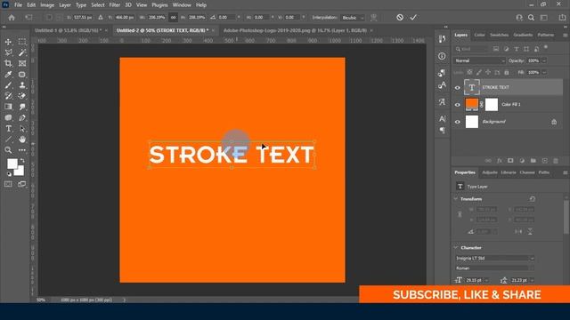Viewport: 570px width, 320px height.
Task: Switch to the Swatches tab
Action: pos(499,35)
